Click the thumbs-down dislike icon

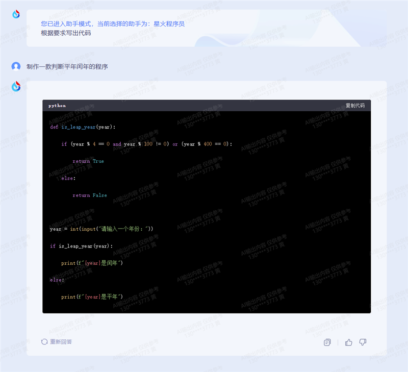363,342
